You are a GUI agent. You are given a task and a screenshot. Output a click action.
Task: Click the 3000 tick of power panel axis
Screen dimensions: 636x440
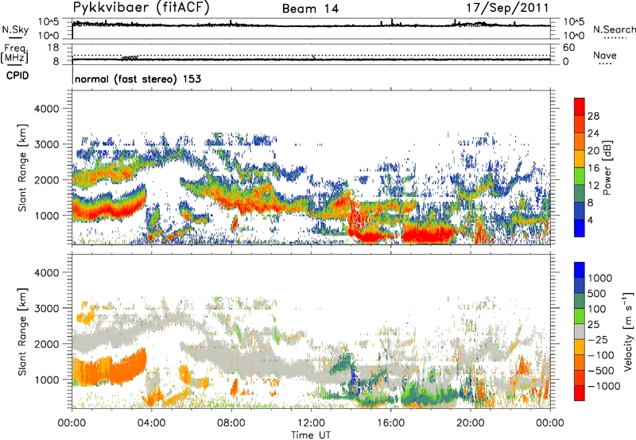[x=46, y=145]
